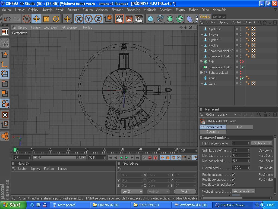Image resolution: width=278 pixels, height=209 pixels.
Task: Jump to the animation end
Action: 137,158
